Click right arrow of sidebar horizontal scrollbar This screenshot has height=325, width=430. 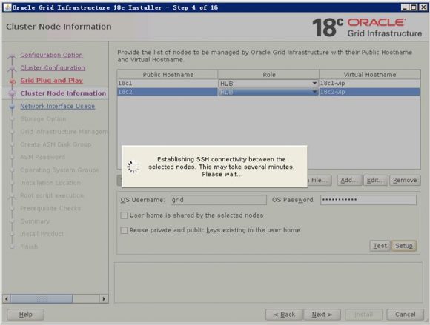(x=104, y=298)
